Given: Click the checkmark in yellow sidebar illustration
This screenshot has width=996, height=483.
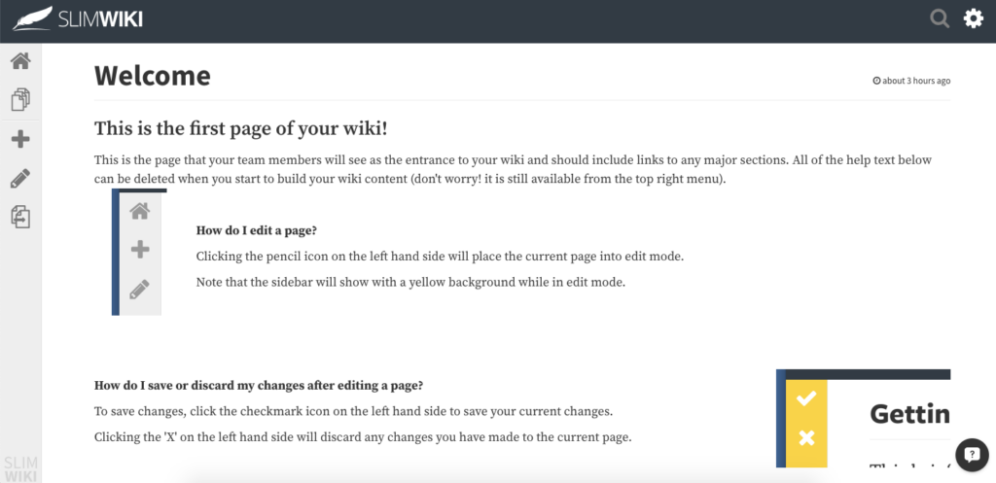Looking at the screenshot, I should tap(806, 398).
